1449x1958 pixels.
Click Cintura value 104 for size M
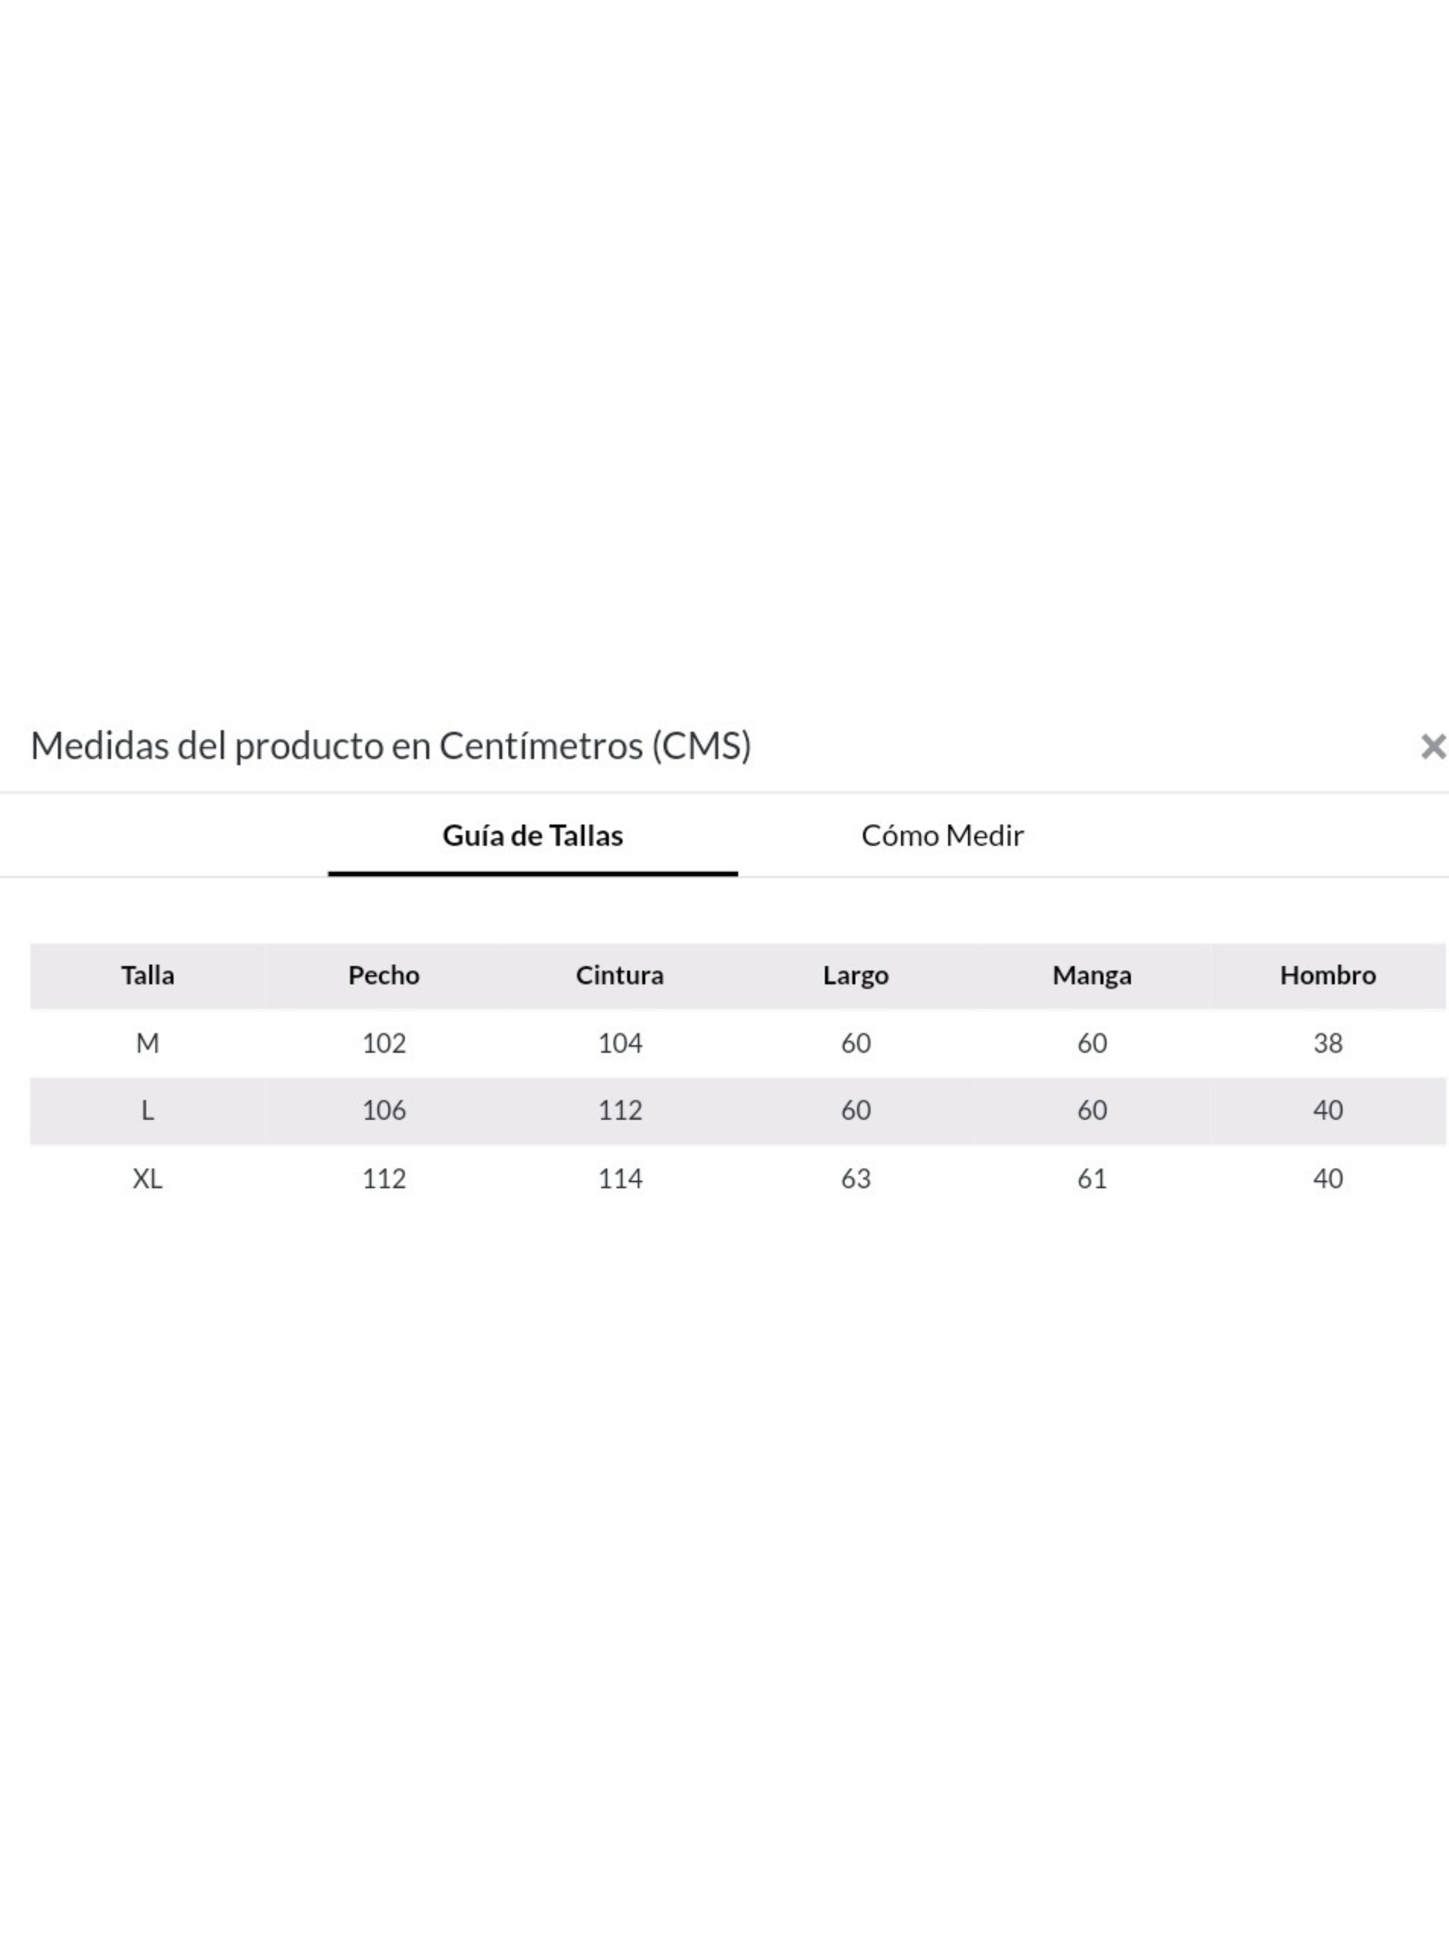pos(620,1044)
